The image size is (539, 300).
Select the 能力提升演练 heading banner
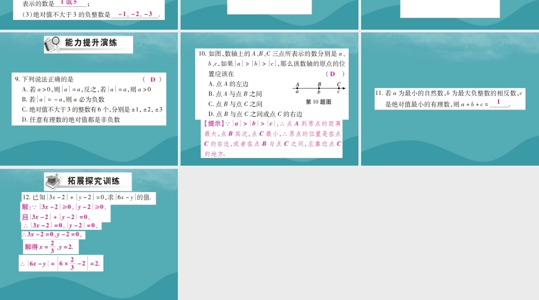point(88,44)
